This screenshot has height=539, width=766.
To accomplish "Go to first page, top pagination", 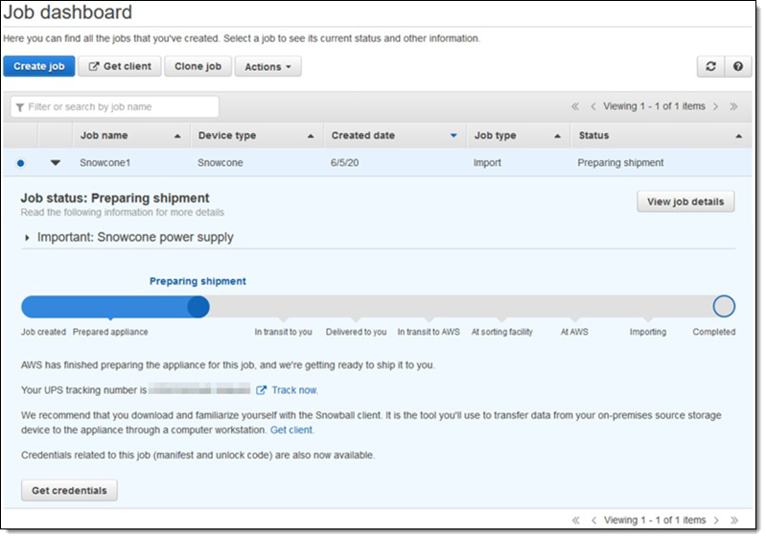I will point(575,106).
